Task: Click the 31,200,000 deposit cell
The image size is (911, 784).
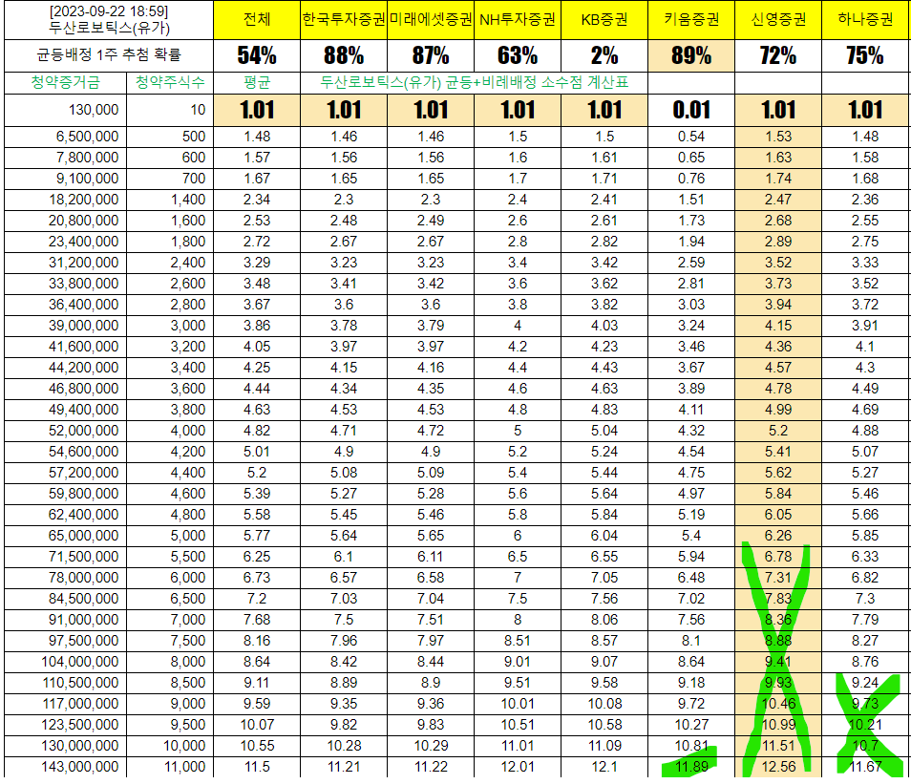Action: point(65,263)
